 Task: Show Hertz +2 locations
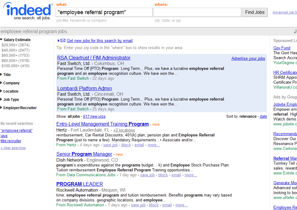(x=124, y=130)
